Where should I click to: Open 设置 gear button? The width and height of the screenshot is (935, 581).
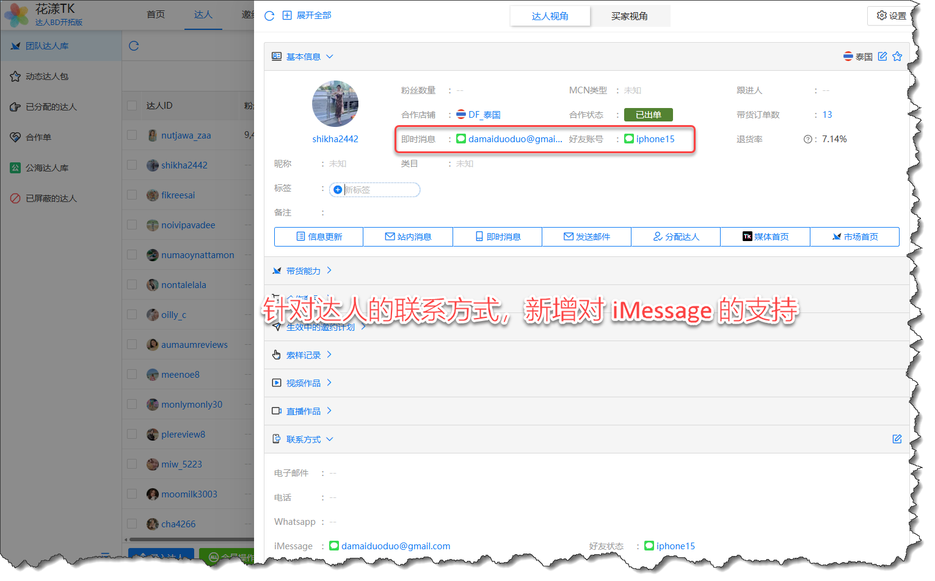coord(891,16)
